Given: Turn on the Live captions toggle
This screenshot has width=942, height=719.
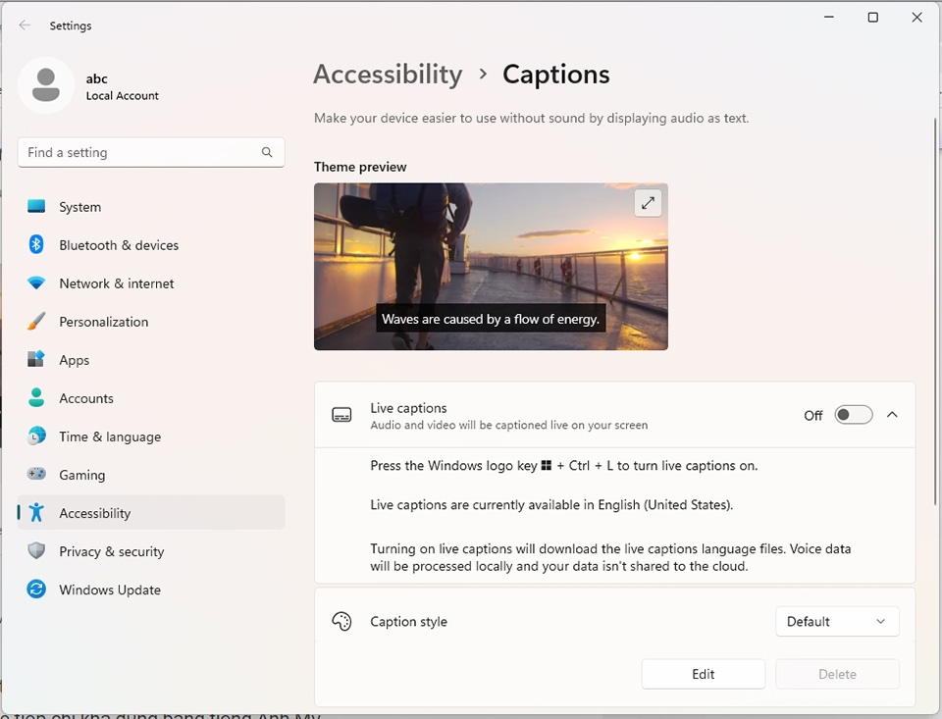Looking at the screenshot, I should pyautogui.click(x=853, y=414).
